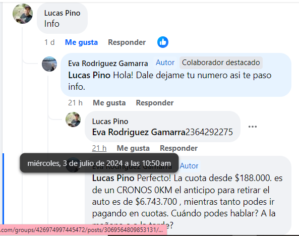The height and width of the screenshot is (236, 299).
Task: Click Eva Rodriguez Gamarra mention before phone number
Action: pos(139,132)
